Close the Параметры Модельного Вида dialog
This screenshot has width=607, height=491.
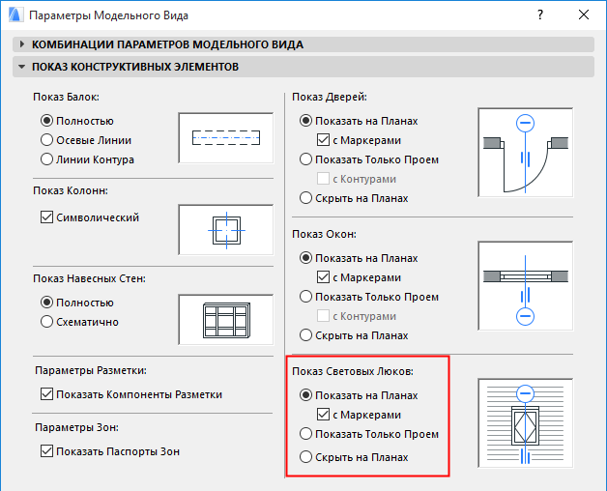click(584, 15)
